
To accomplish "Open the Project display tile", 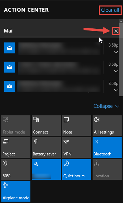I will [x=16, y=148].
